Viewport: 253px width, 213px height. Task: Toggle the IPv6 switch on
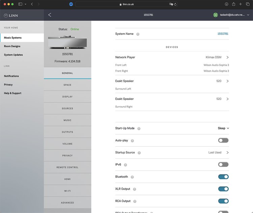223,165
